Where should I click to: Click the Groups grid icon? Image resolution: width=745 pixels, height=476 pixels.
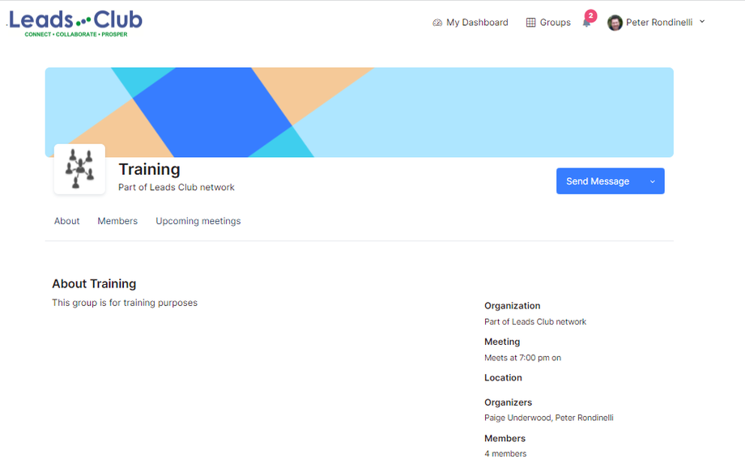pos(530,23)
